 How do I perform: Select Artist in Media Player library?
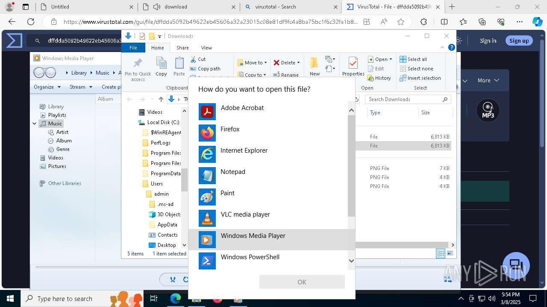(x=62, y=132)
